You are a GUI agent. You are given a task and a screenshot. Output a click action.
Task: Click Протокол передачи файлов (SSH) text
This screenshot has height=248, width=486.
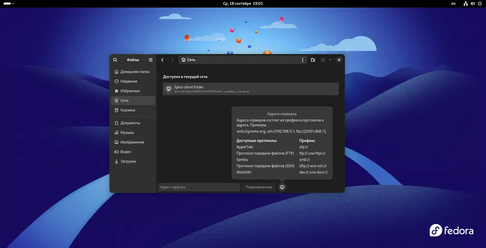point(265,166)
